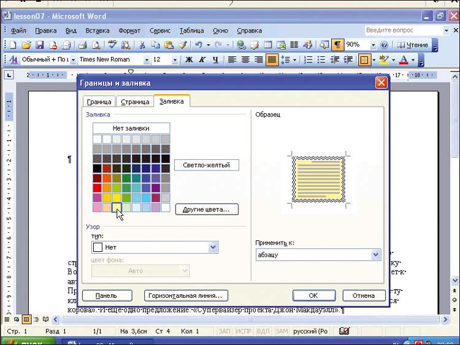460x345 pixels.
Task: Open the pattern type 'Нет' dropdown
Action: click(x=213, y=248)
